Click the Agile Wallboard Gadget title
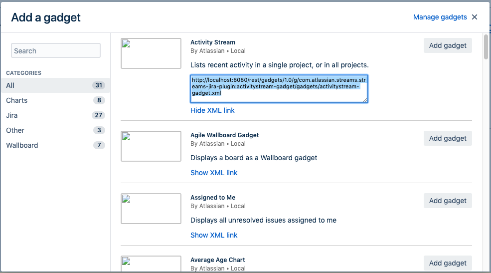This screenshot has width=491, height=273. [x=224, y=135]
